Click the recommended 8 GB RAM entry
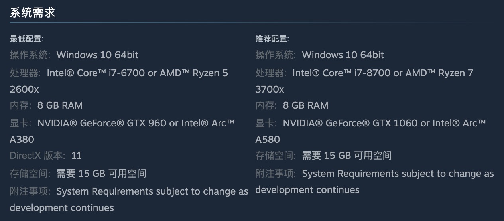 coord(305,105)
